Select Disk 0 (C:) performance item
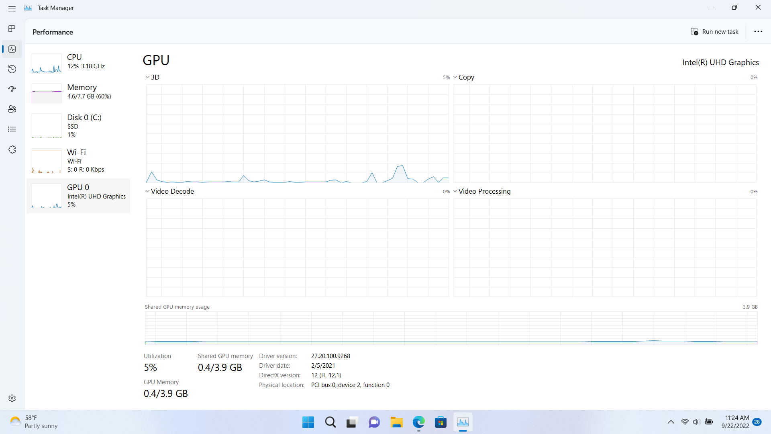The width and height of the screenshot is (771, 434). (78, 126)
